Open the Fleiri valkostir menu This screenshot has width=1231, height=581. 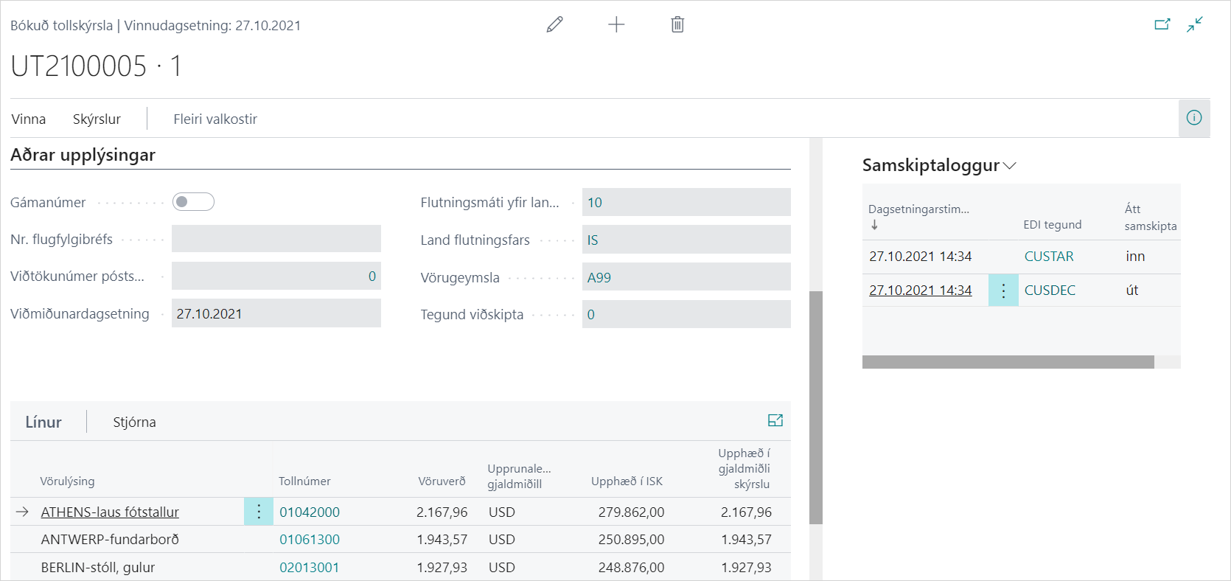(x=215, y=119)
